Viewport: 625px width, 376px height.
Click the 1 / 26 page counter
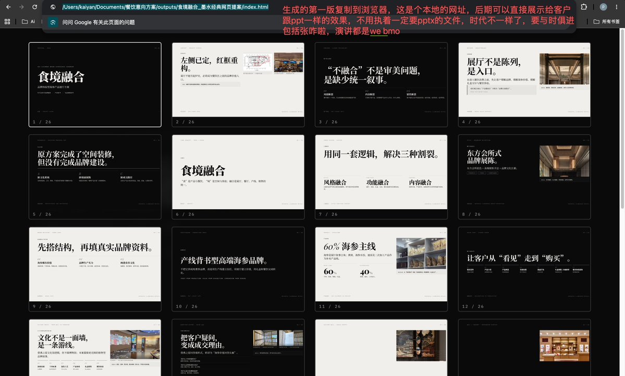click(42, 122)
